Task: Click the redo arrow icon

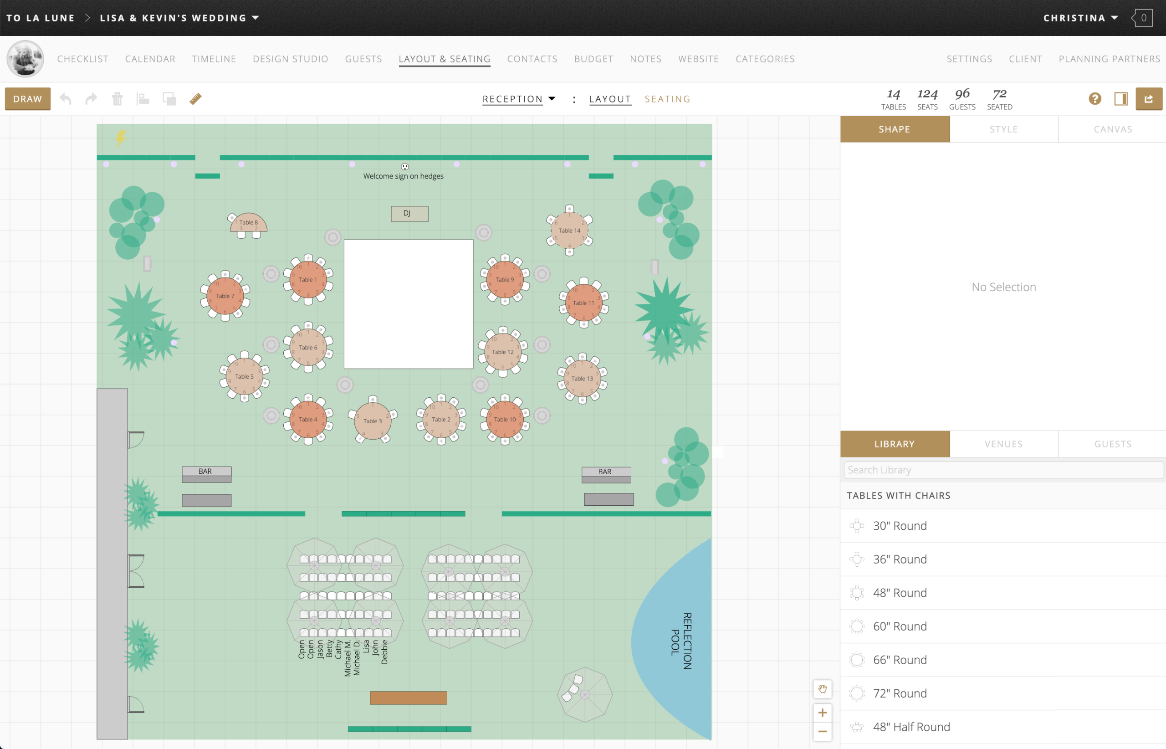Action: pyautogui.click(x=91, y=98)
